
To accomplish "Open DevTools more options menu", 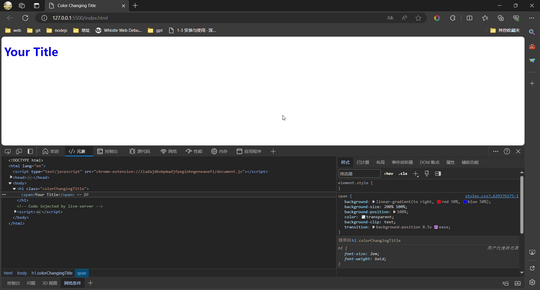I will click(496, 151).
